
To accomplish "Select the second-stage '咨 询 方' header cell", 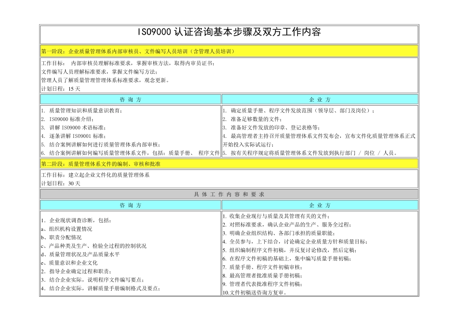I will coord(130,205).
